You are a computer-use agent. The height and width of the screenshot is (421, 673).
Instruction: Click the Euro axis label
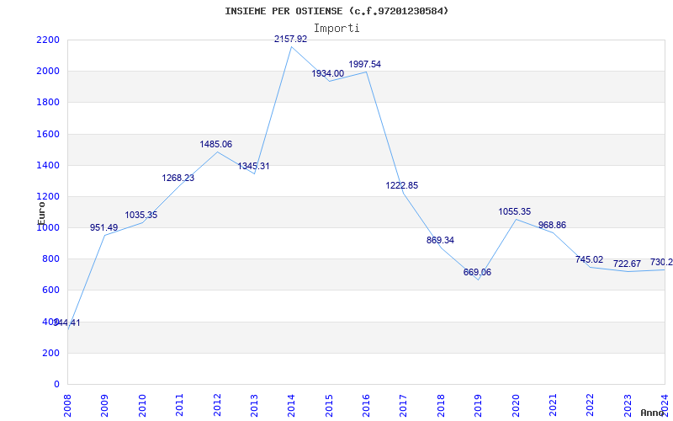click(41, 213)
